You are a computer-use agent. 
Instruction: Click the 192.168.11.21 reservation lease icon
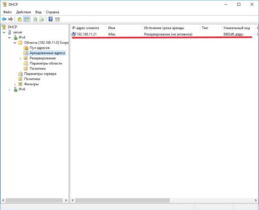(x=74, y=34)
